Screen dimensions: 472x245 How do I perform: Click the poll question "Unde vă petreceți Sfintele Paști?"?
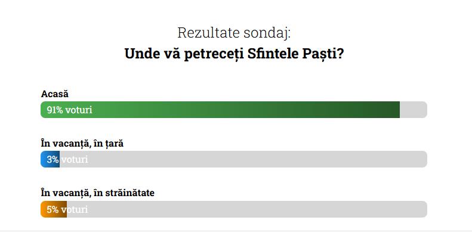click(234, 54)
